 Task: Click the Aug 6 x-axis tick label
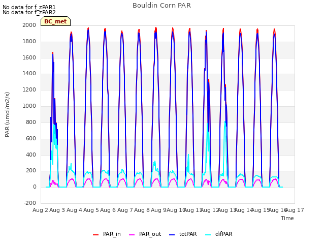(x=108, y=210)
